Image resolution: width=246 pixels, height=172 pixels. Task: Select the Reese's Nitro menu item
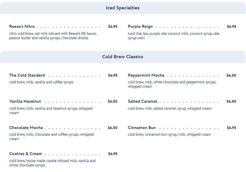[22, 27]
